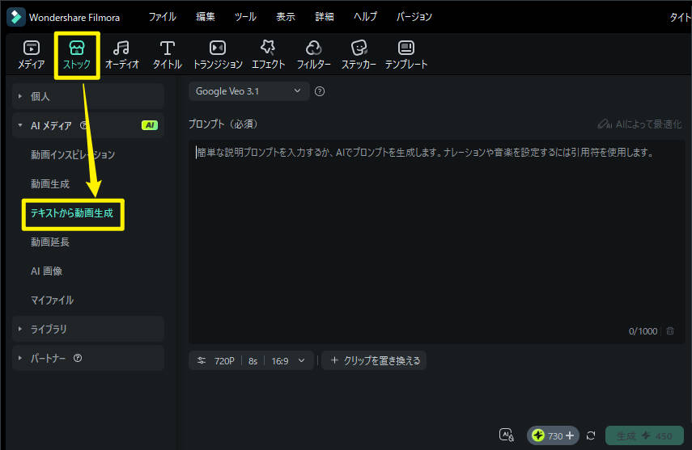Expand the 個人 section
The image size is (692, 450).
pyautogui.click(x=88, y=96)
